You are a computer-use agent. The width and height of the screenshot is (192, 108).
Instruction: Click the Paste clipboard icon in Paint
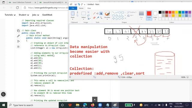pos(73,13)
